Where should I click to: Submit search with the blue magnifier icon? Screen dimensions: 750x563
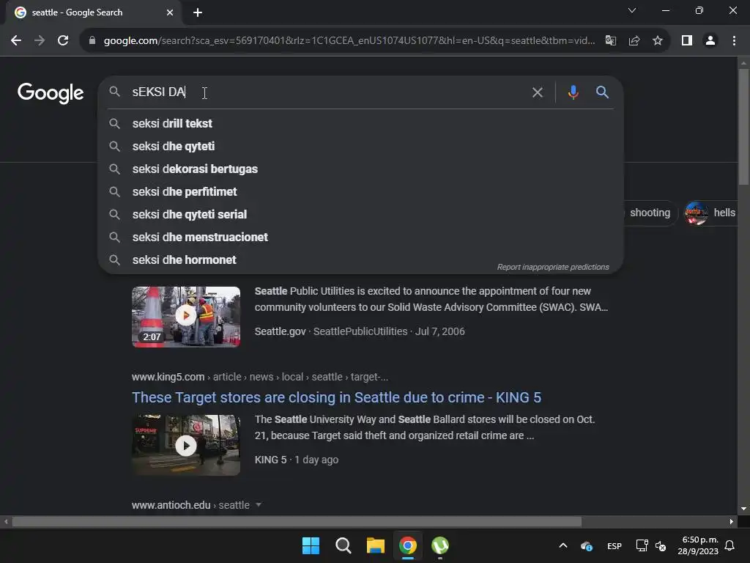coord(602,92)
